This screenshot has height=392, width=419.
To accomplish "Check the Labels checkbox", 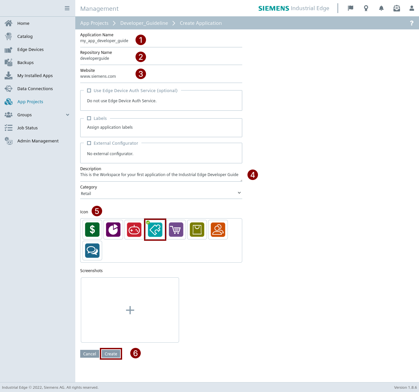I will pyautogui.click(x=89, y=118).
